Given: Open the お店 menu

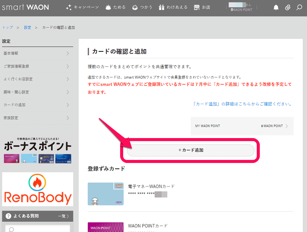Looking at the screenshot, I should 202,7.
